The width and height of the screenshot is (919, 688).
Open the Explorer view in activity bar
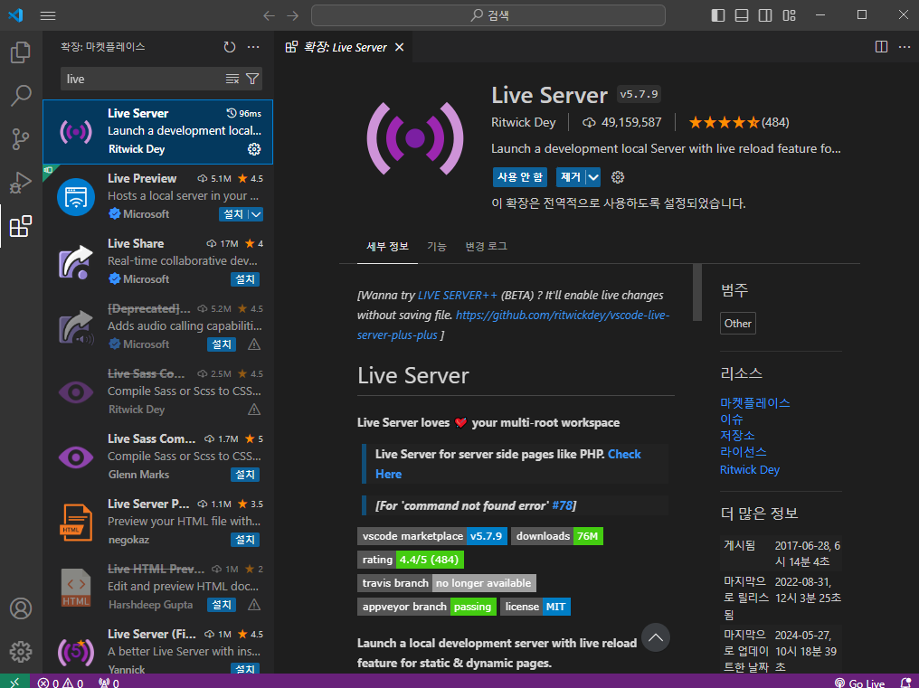pos(21,52)
